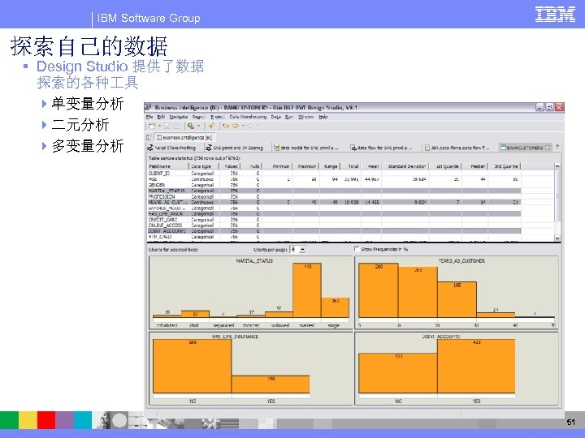Click the NO bar in HAS_LIFE_INSURANCE chart
The width and height of the screenshot is (585, 438).
pos(192,366)
